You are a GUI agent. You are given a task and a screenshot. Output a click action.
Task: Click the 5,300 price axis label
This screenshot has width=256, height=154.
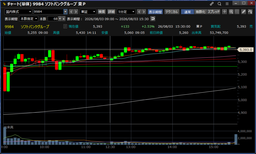click(x=242, y=62)
